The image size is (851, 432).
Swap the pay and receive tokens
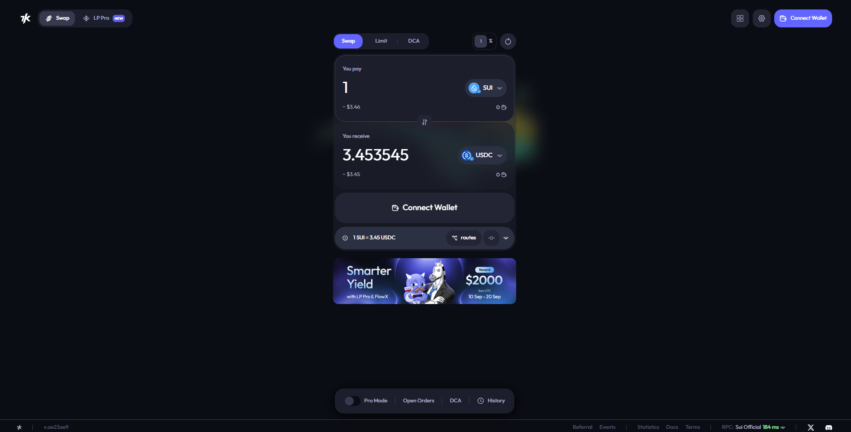(425, 122)
